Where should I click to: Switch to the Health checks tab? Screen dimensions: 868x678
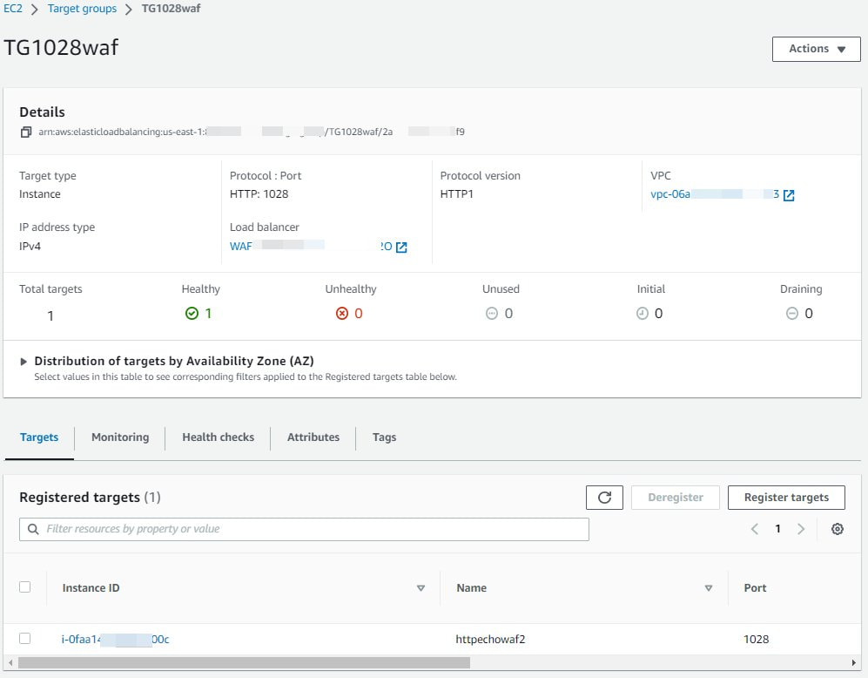(x=218, y=437)
